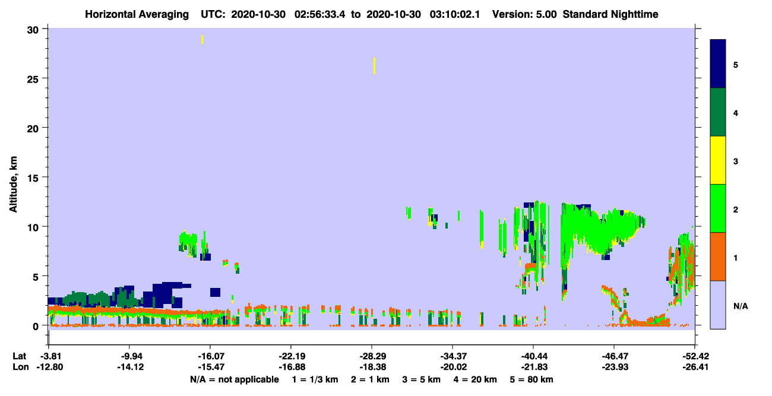Click the dark blue color bar segment labeled 5

tap(718, 64)
